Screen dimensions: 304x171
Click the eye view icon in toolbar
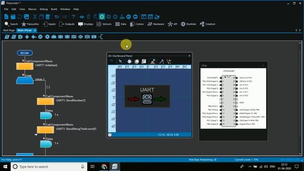(82, 17)
